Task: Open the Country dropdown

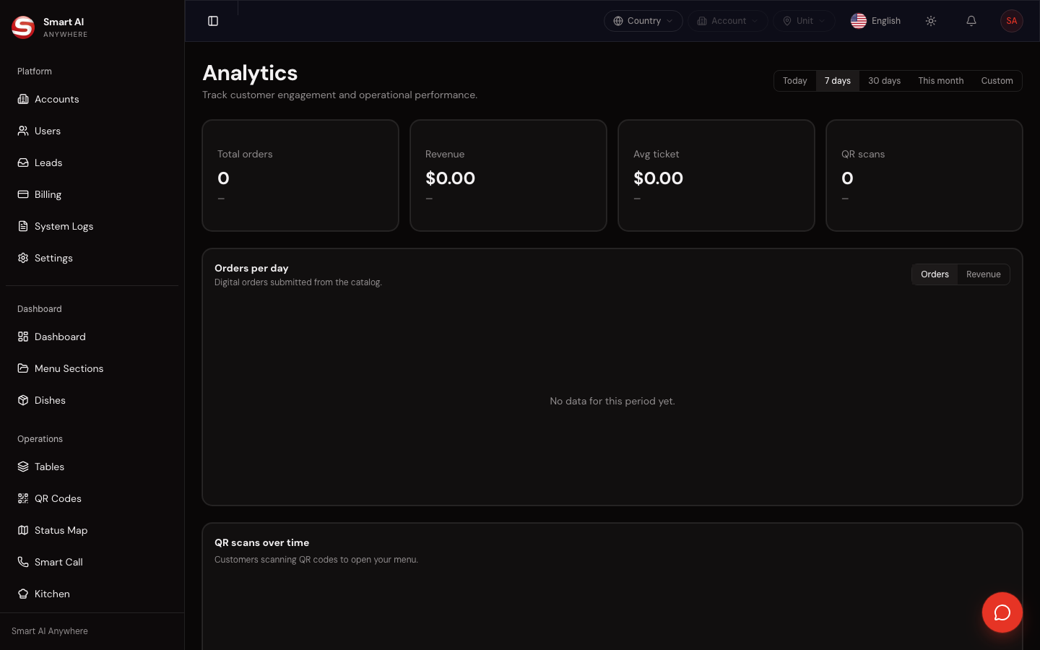Action: click(x=643, y=21)
